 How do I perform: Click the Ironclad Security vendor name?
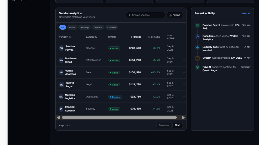(70, 109)
